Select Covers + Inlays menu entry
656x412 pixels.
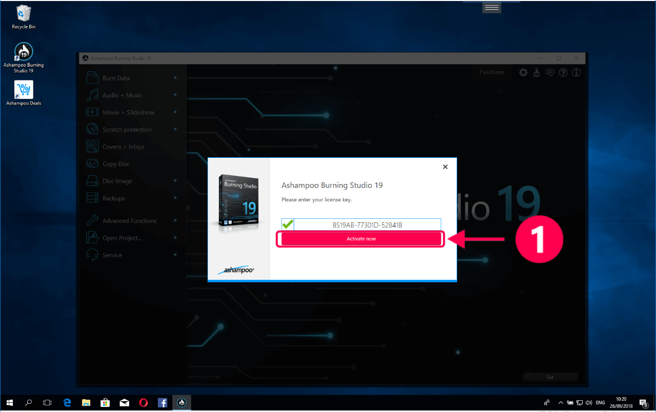[124, 147]
